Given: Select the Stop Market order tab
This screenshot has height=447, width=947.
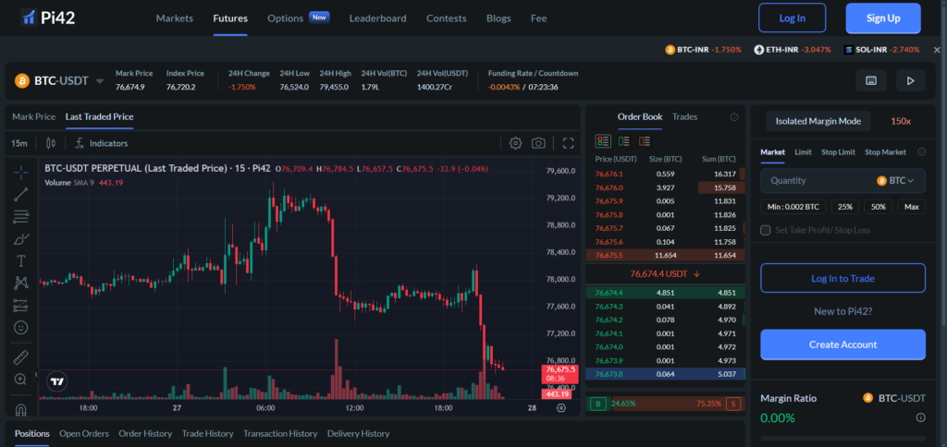Looking at the screenshot, I should pyautogui.click(x=885, y=152).
